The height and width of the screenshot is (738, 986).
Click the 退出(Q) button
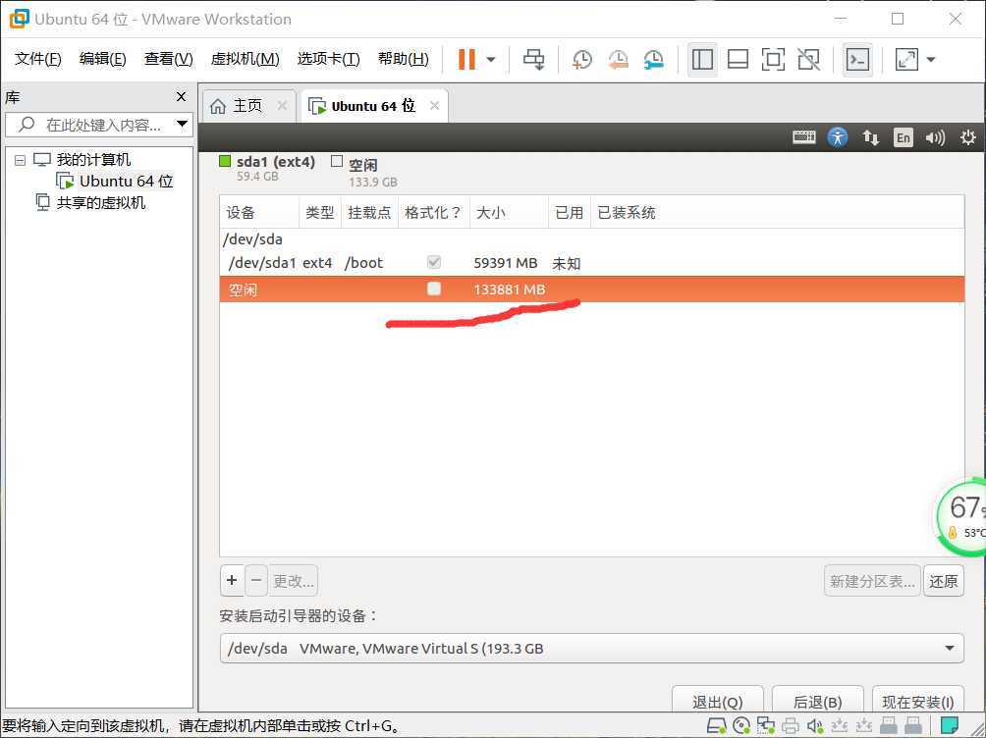pos(718,701)
